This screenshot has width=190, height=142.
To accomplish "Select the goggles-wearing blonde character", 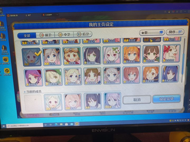I will (72, 56).
